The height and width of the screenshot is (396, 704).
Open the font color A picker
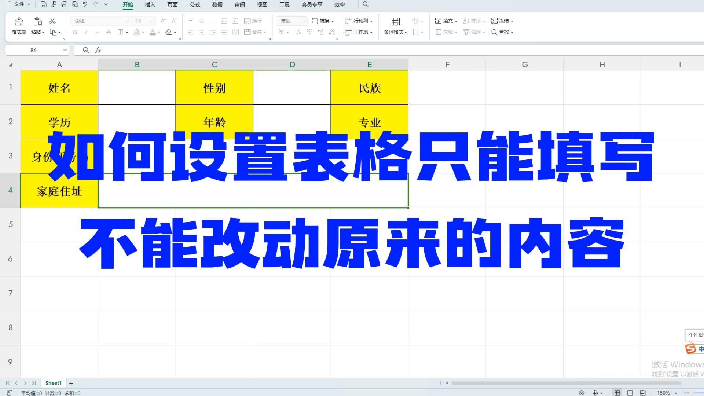click(x=153, y=32)
